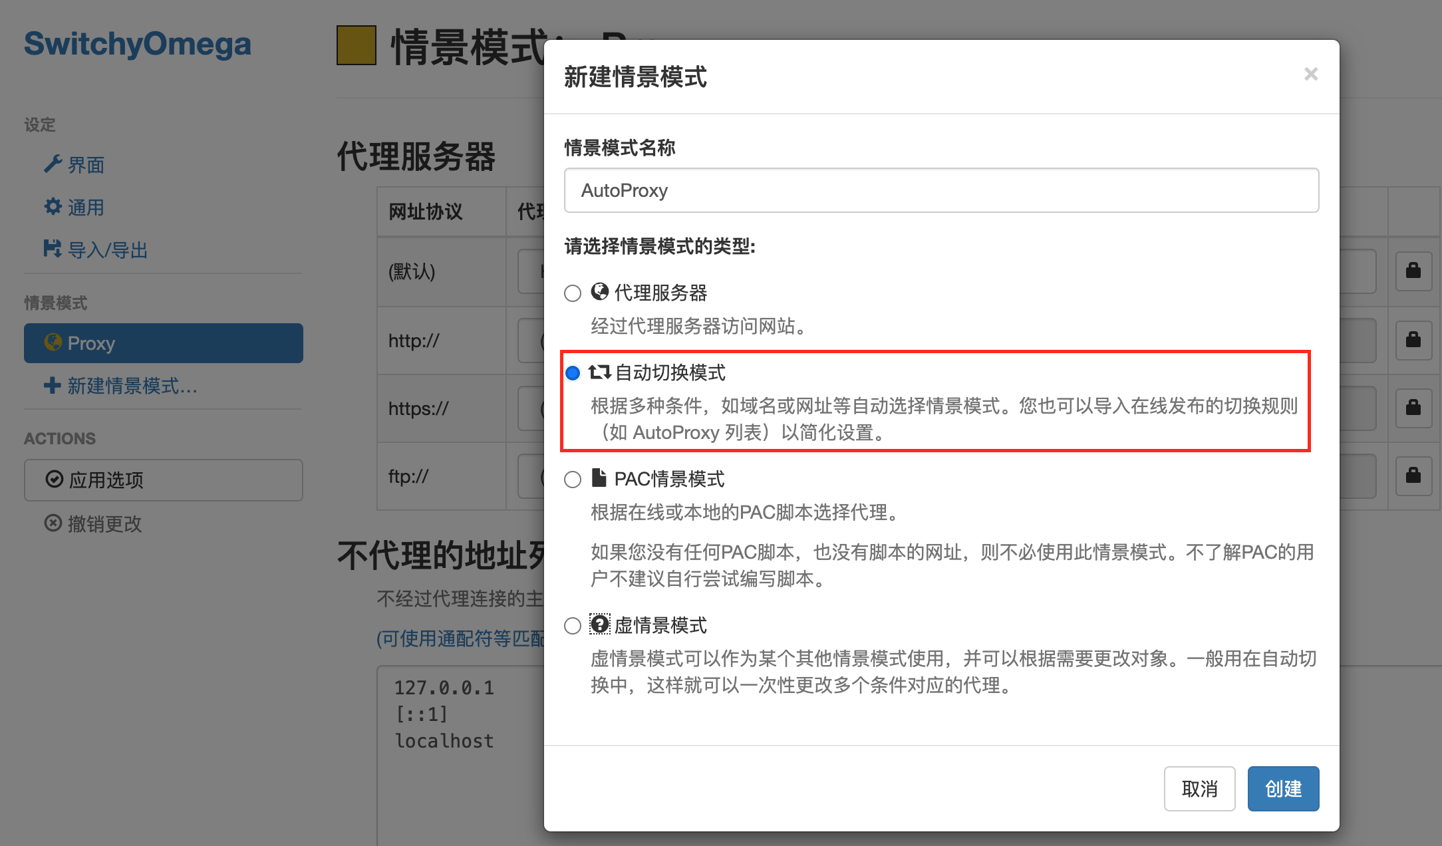Click the retweet icon beside 自动切换模式
The image size is (1442, 846).
click(x=600, y=372)
